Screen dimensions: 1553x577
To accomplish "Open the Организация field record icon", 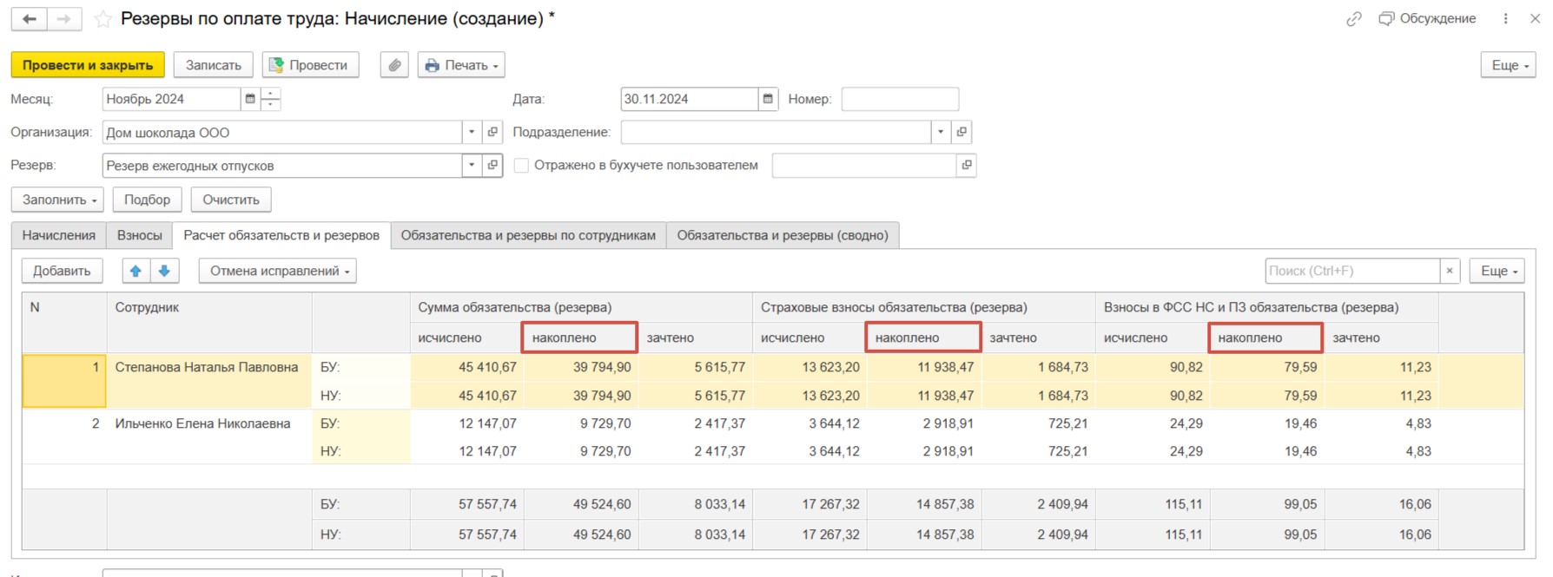I will tap(492, 133).
